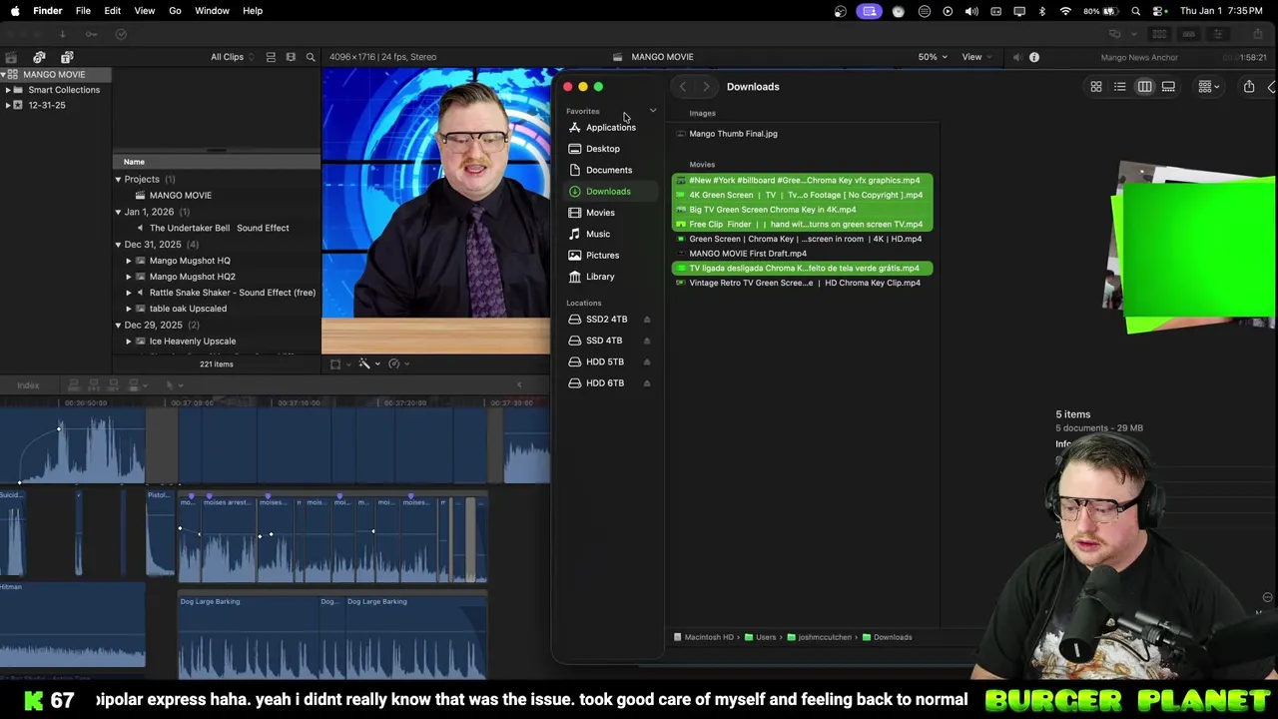Switch Finder to list view

pyautogui.click(x=1120, y=87)
